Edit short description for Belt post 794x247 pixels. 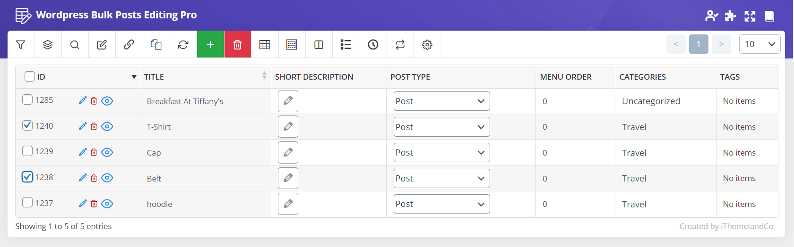point(288,178)
